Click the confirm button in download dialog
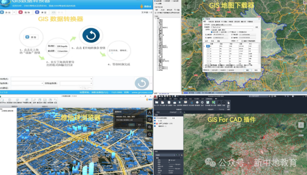The width and height of the screenshot is (307, 175). click(247, 70)
